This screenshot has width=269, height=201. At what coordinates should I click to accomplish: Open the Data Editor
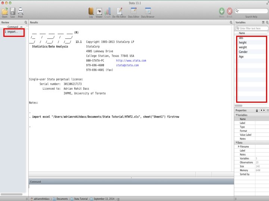coord(134,11)
